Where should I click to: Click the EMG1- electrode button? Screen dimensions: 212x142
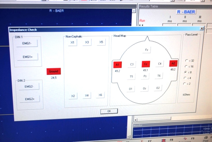coord(27,43)
